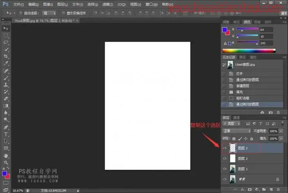Add layer style fx button
This screenshot has height=193, width=288.
[x=243, y=189]
